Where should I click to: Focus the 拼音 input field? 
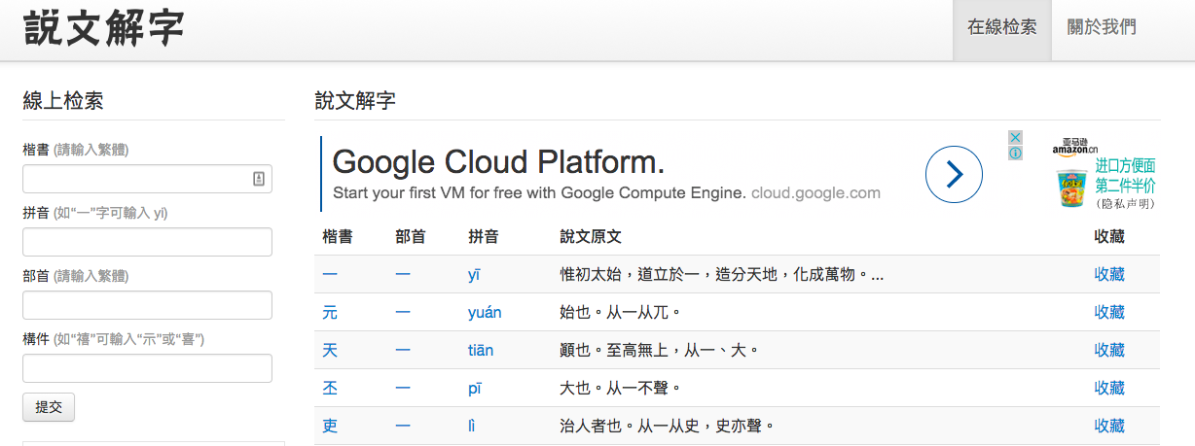(147, 242)
